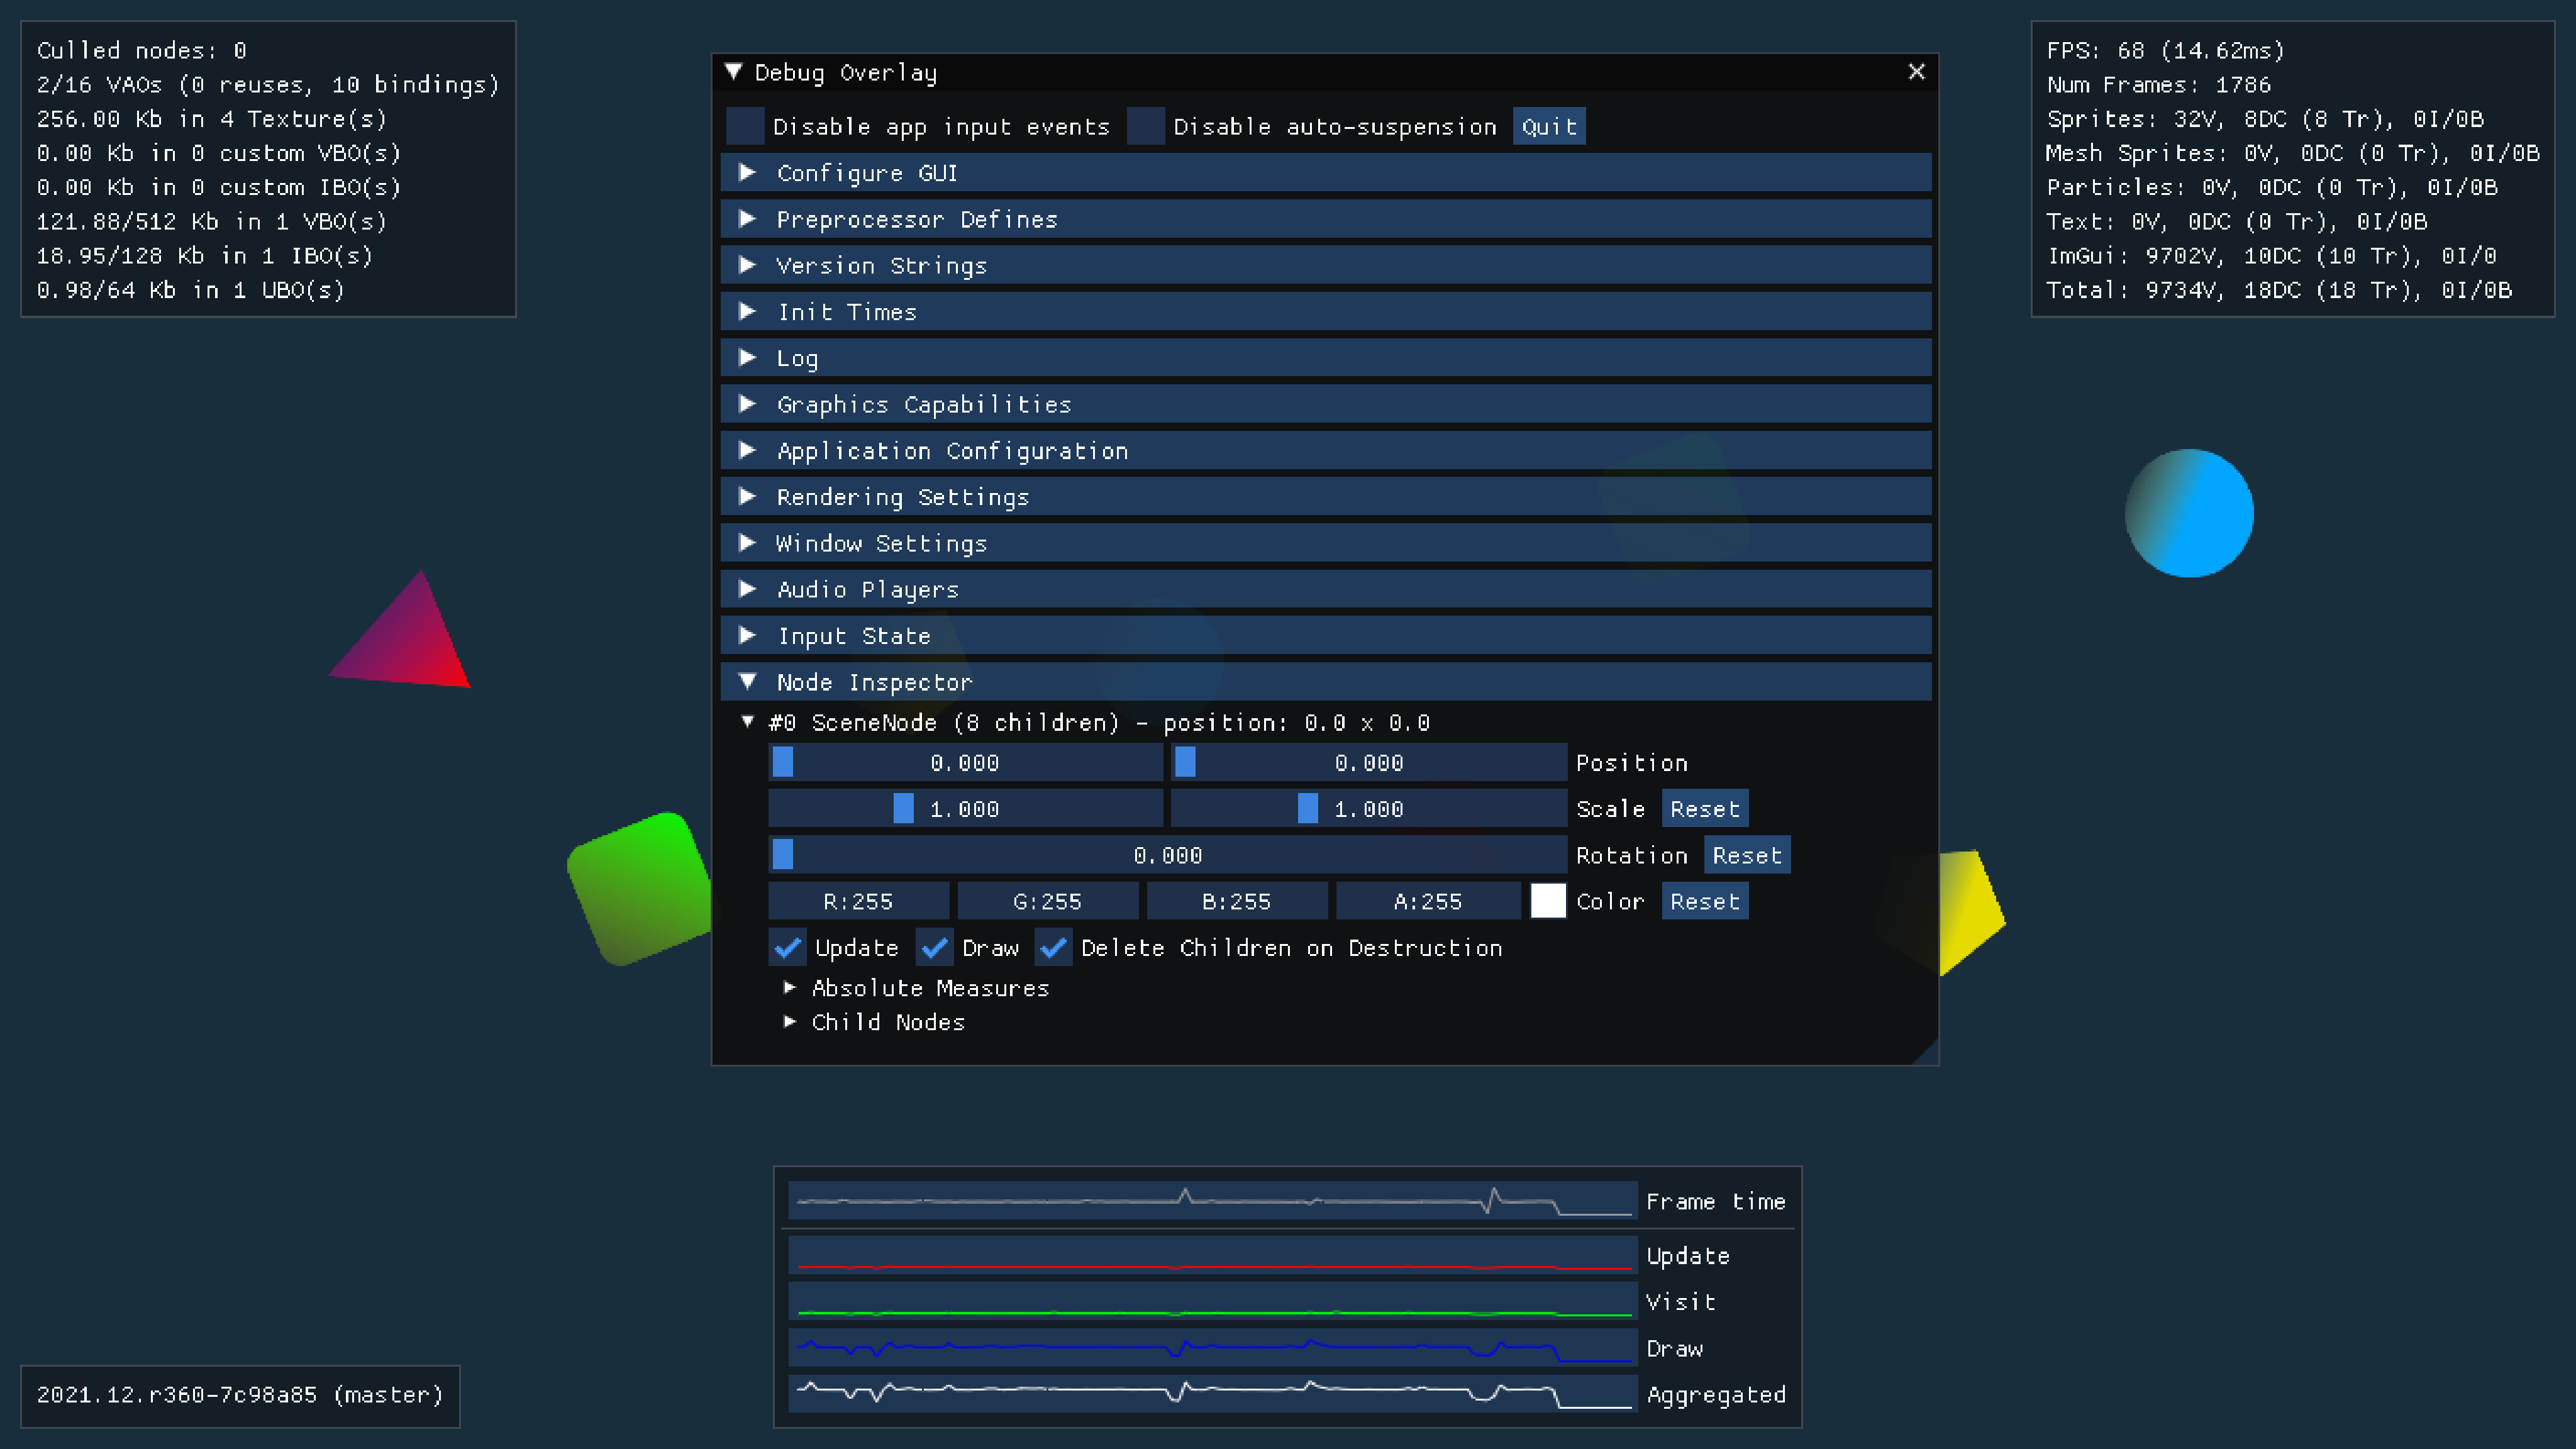Collapse the #0 SceneNode tree arrow

click(747, 722)
